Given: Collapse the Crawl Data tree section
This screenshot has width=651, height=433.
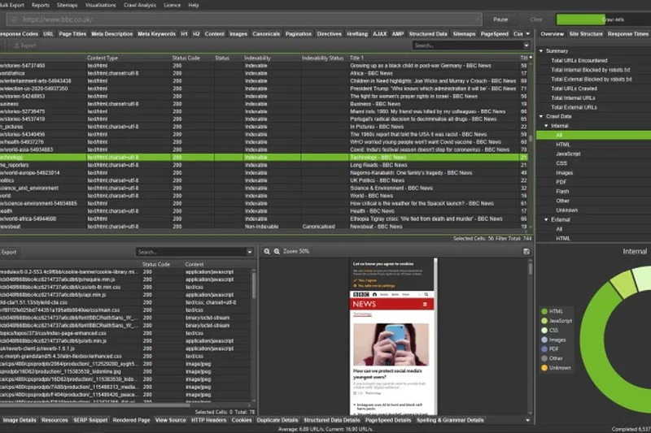Looking at the screenshot, I should tap(542, 115).
